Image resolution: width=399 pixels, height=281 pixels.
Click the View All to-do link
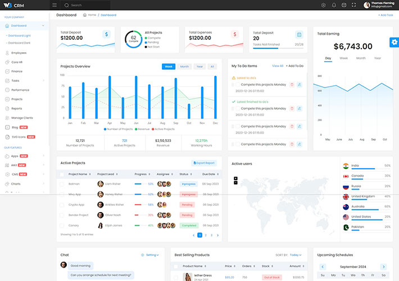tap(278, 66)
